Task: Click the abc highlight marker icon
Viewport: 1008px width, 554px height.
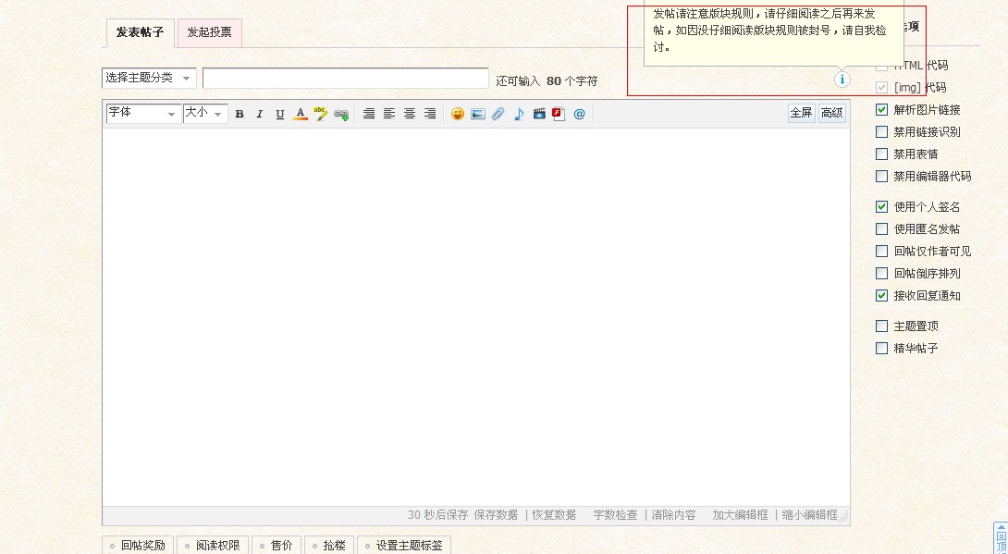Action: tap(320, 114)
